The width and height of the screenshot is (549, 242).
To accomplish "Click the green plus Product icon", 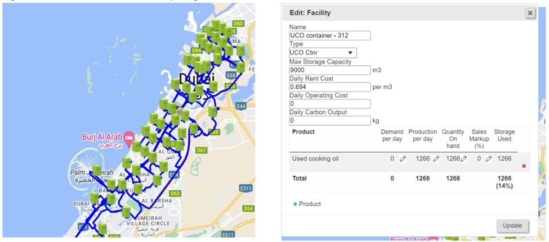I will [x=295, y=204].
